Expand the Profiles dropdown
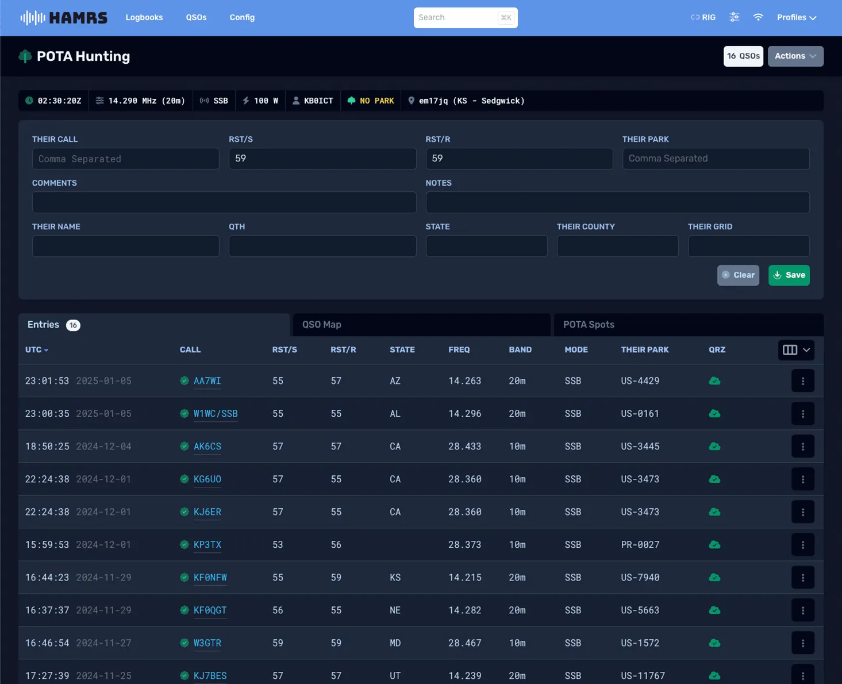Screen dimensions: 842x684 click(797, 18)
